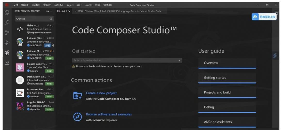This screenshot has height=132, width=282.
Task: Click the layout icon at top right corner
Action: coord(276,12)
